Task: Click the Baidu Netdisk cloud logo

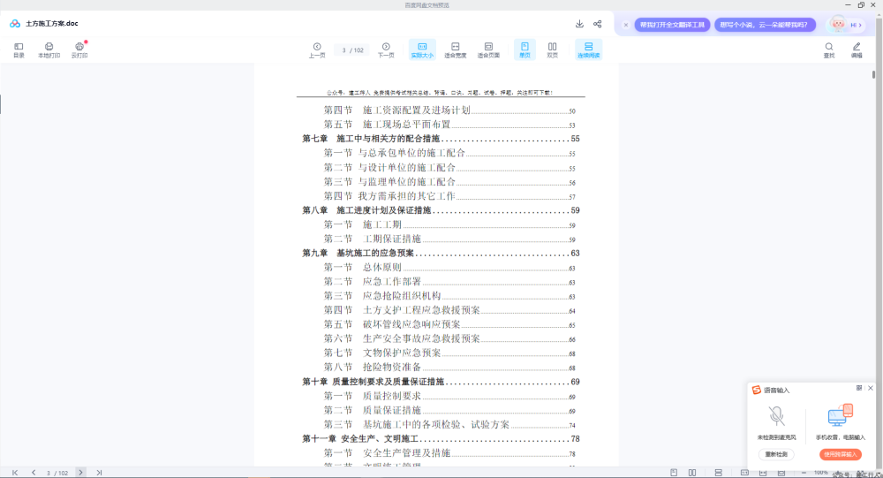Action: click(15, 24)
